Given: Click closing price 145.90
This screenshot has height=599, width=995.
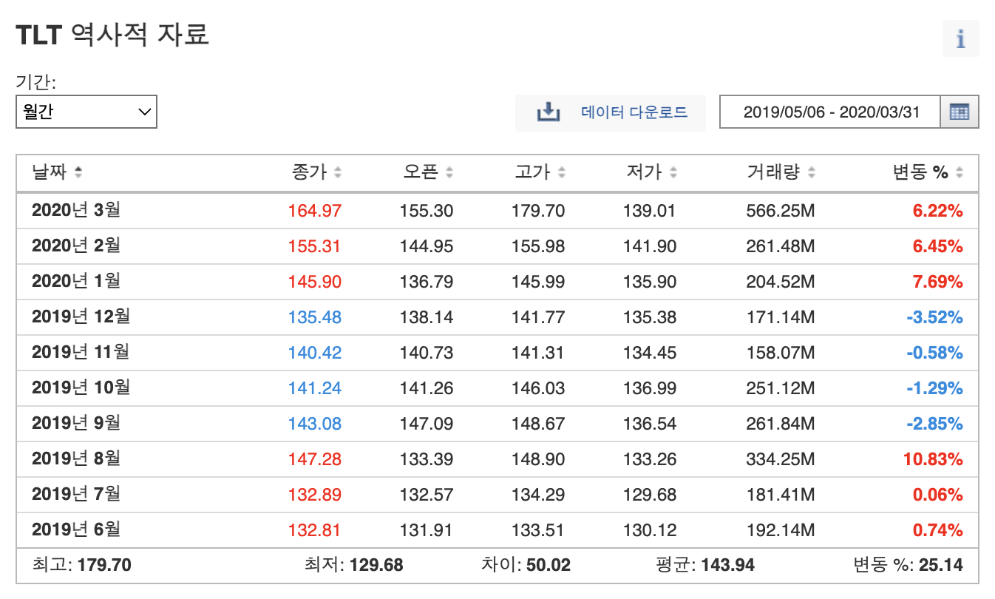Looking at the screenshot, I should click(315, 282).
